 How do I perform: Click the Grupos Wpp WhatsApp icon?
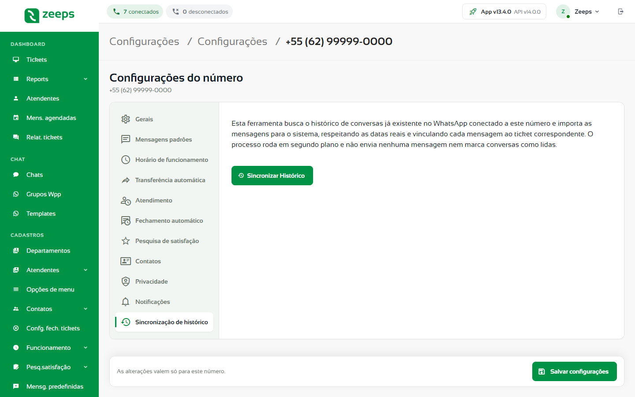pyautogui.click(x=16, y=194)
